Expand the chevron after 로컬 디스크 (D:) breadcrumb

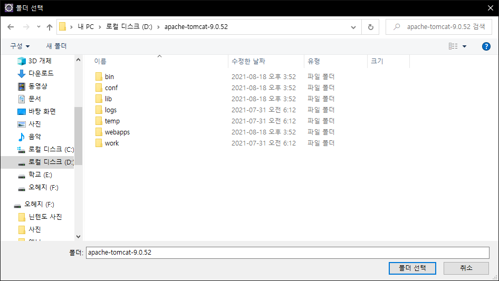(158, 27)
